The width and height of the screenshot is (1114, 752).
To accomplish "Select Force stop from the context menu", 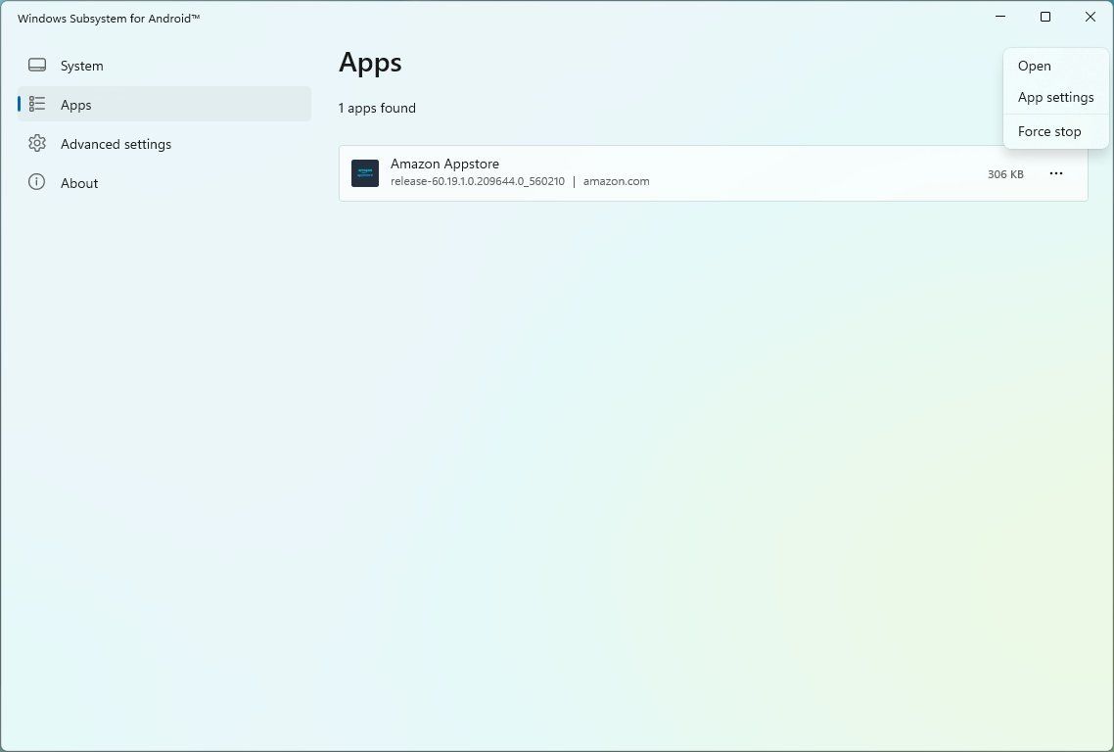I will tap(1048, 130).
